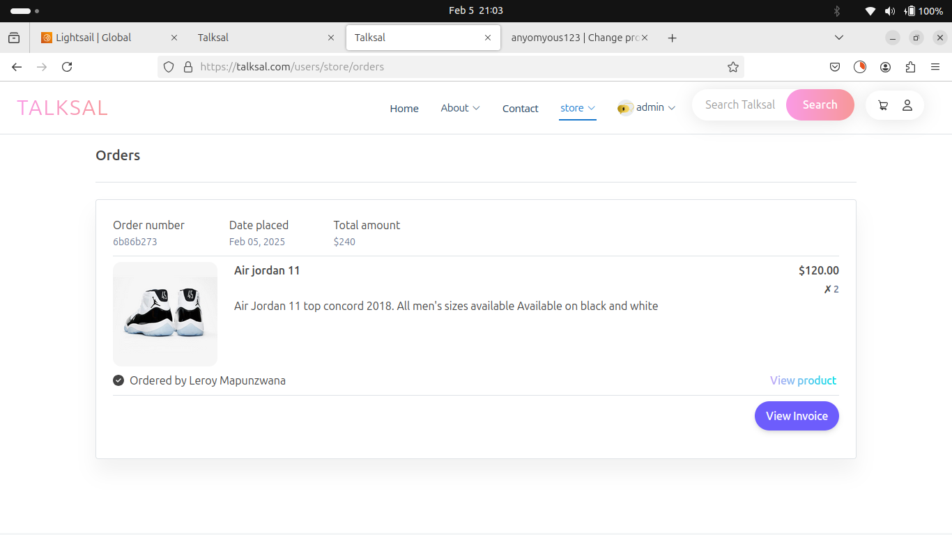952x535 pixels.
Task: Open the extensions puzzle icon
Action: click(x=910, y=67)
